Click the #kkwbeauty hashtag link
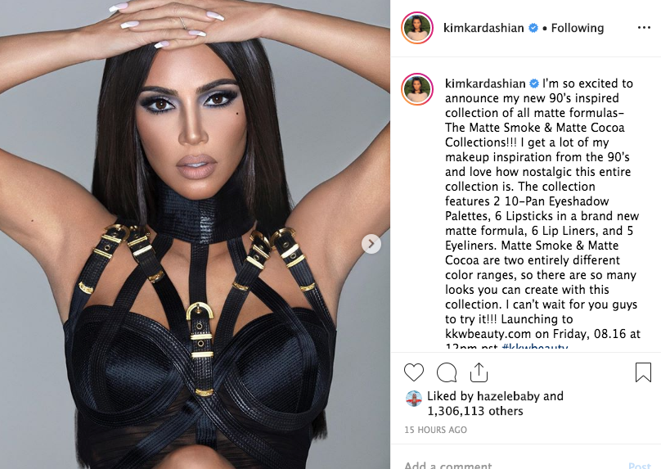The height and width of the screenshot is (469, 661). point(534,348)
